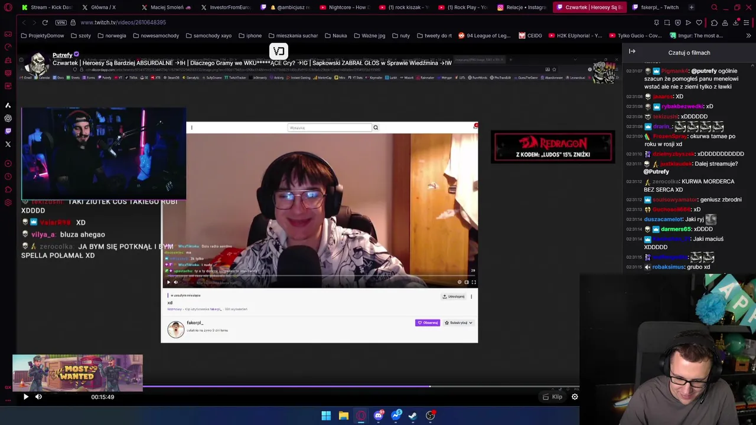Play the Twitch video
756x425 pixels.
(25, 397)
